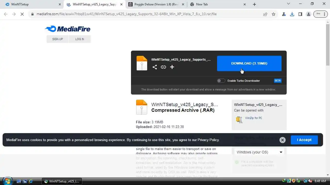This screenshot has height=185, width=330.
Task: Click the stop loading X button
Action: point(22,14)
